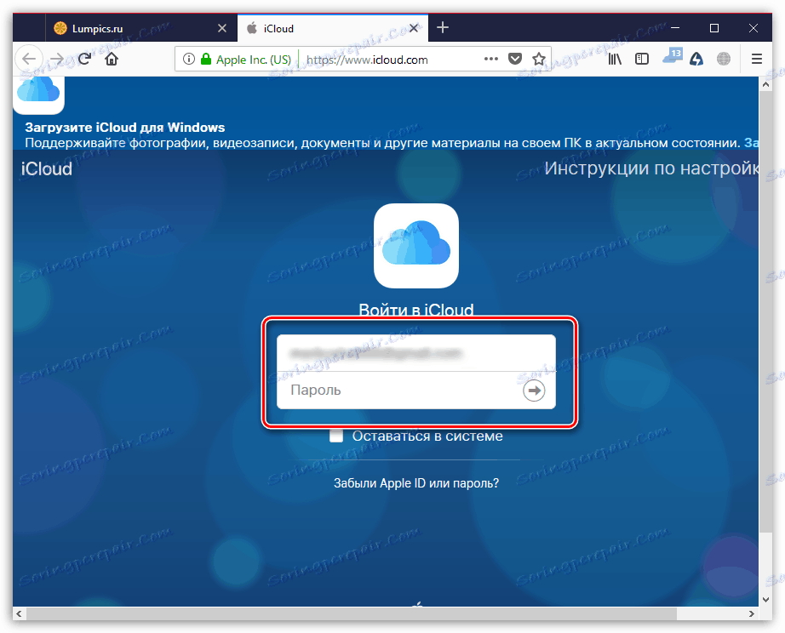Click the blue lightning extension icon
785x633 pixels.
(696, 59)
